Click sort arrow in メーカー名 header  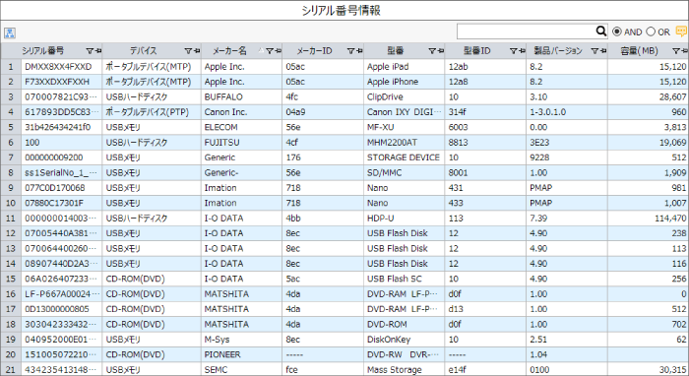[261, 50]
